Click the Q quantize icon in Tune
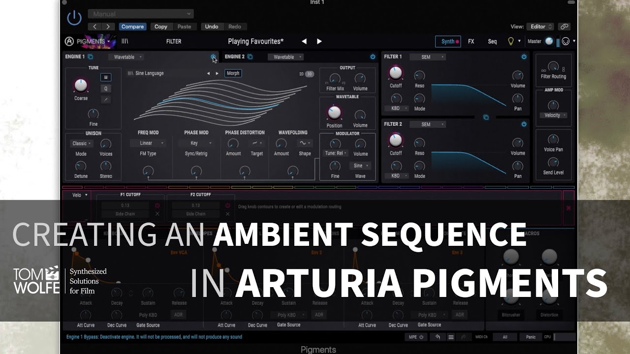This screenshot has width=630, height=354. pyautogui.click(x=106, y=88)
